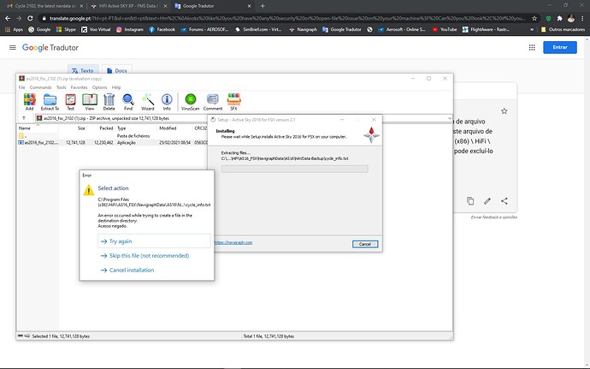
Task: Click the WinRAR Add toolbar icon
Action: [x=29, y=102]
